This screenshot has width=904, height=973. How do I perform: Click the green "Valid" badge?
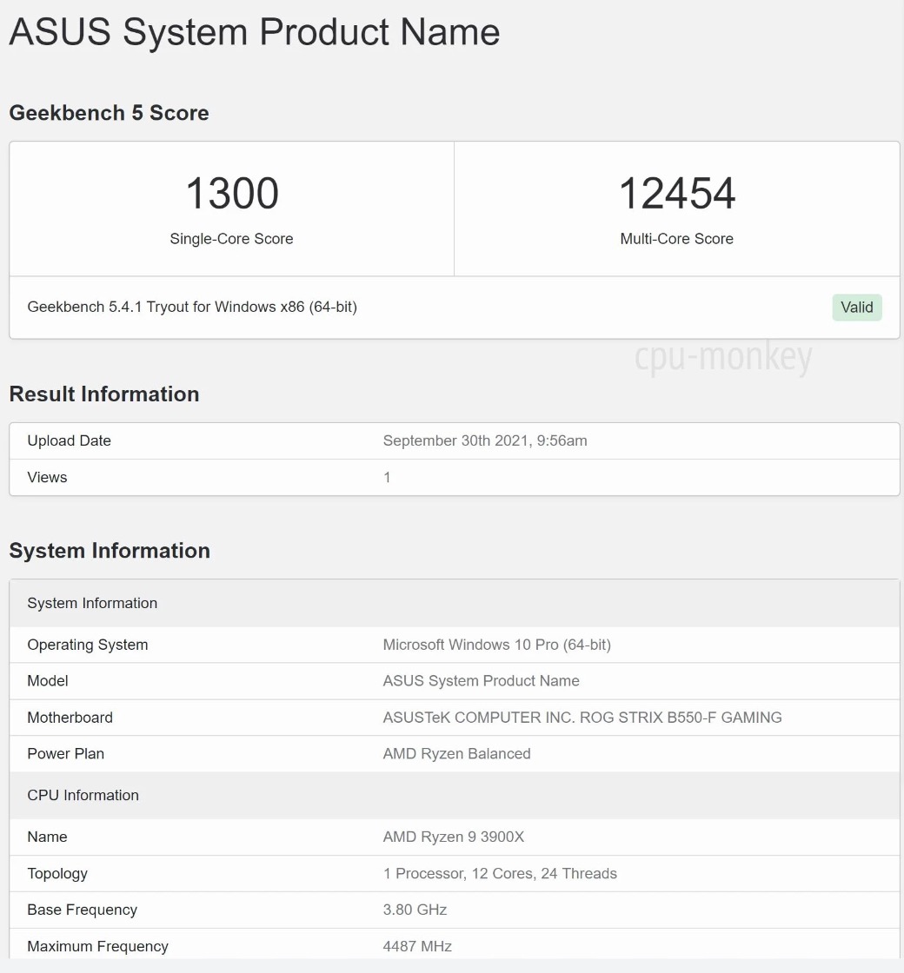857,308
